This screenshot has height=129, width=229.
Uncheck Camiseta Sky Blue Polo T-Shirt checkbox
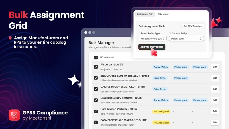96,89
